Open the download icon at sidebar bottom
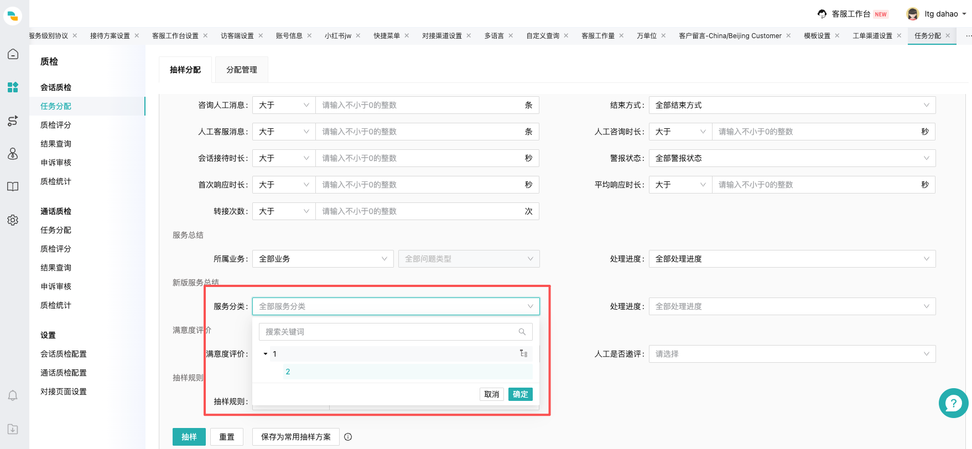Image resolution: width=972 pixels, height=449 pixels. [13, 429]
